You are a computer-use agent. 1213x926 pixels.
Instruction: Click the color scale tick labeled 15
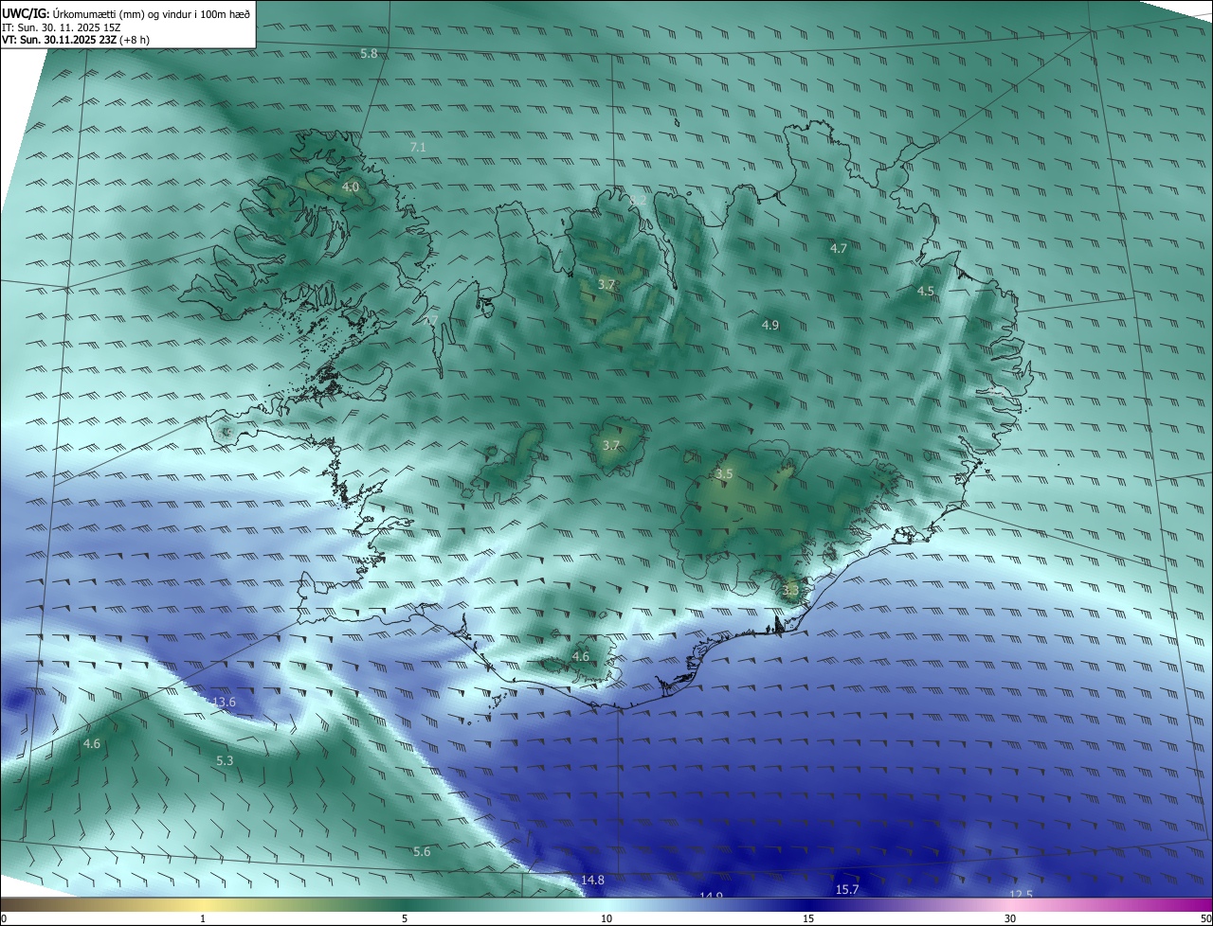click(808, 919)
